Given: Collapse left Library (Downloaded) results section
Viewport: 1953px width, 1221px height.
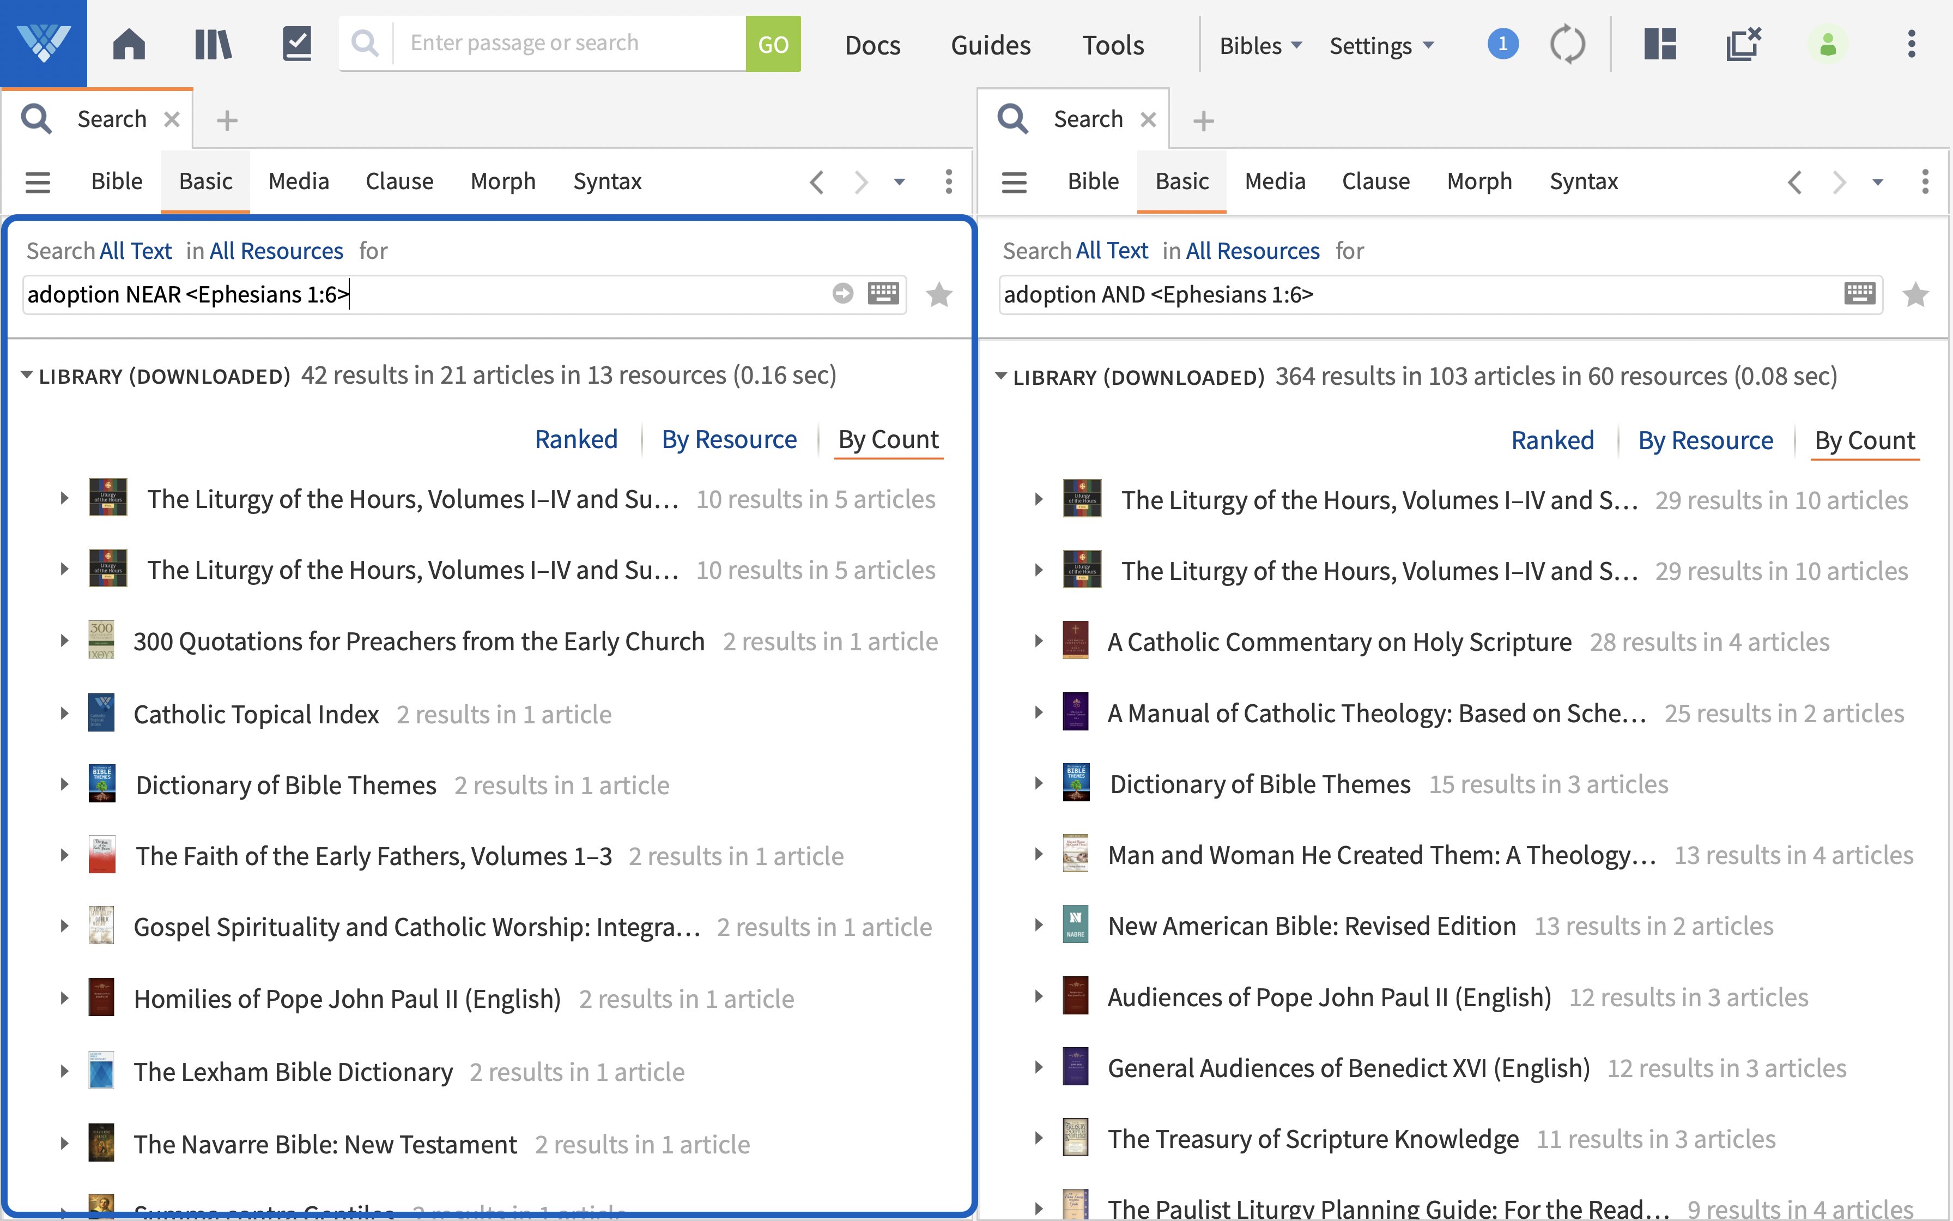Looking at the screenshot, I should click(27, 376).
